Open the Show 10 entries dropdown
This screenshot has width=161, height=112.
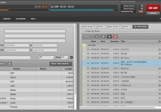coord(65,57)
